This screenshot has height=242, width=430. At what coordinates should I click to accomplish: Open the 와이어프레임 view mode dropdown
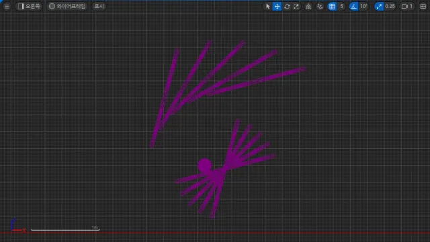coord(67,6)
